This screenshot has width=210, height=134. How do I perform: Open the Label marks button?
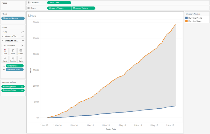pyautogui.click(x=21, y=52)
